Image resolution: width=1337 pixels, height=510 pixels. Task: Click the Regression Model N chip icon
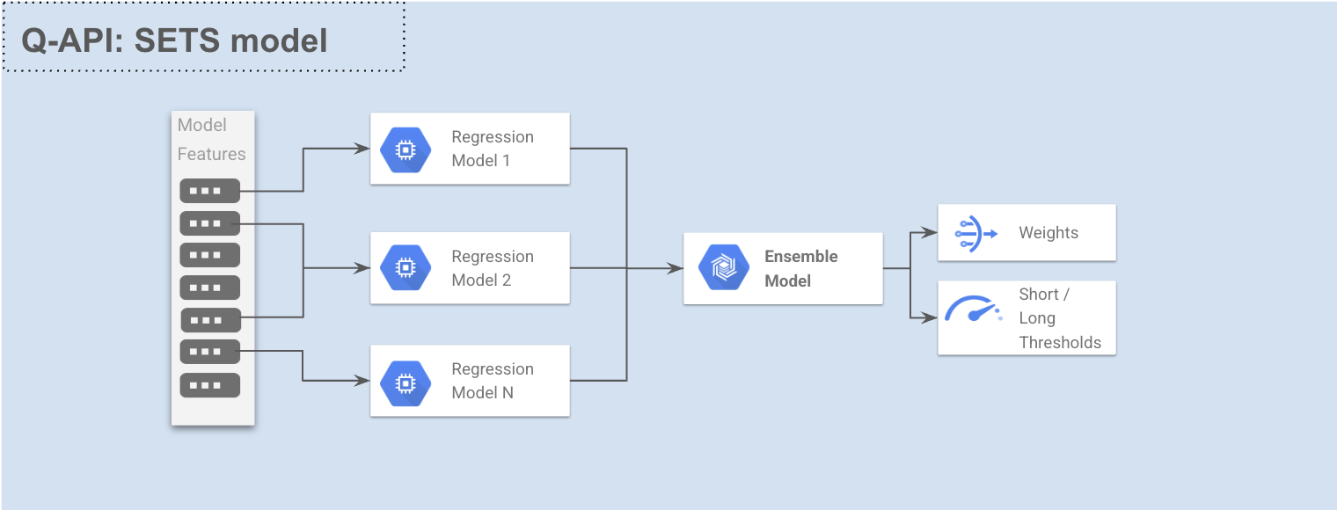[405, 382]
